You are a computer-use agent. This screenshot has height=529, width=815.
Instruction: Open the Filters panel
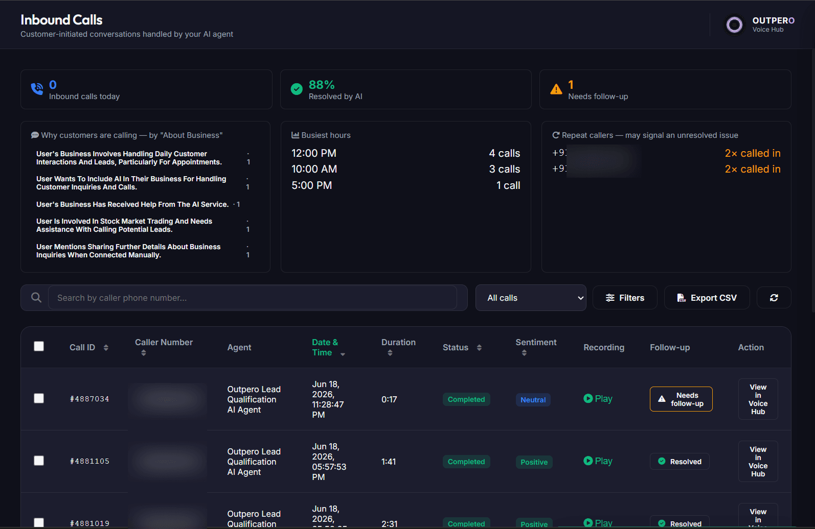[625, 298]
